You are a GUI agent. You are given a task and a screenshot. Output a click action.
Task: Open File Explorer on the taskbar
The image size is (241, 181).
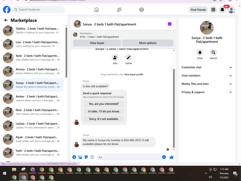pyautogui.click(x=14, y=169)
